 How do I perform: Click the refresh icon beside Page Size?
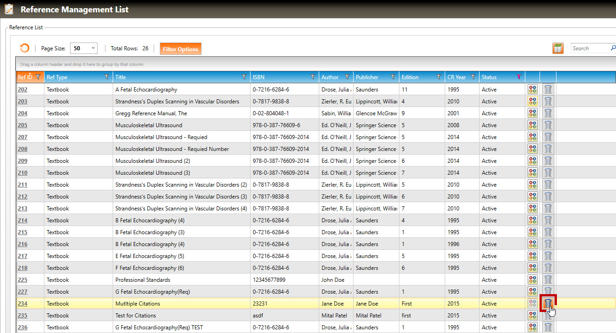(24, 48)
